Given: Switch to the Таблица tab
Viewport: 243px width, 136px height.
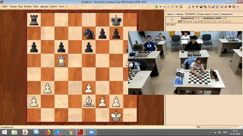Looking at the screenshot, I should click(x=179, y=14).
